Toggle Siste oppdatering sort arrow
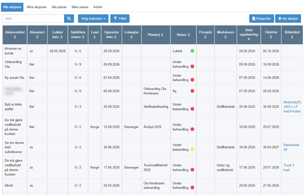 (x=249, y=39)
